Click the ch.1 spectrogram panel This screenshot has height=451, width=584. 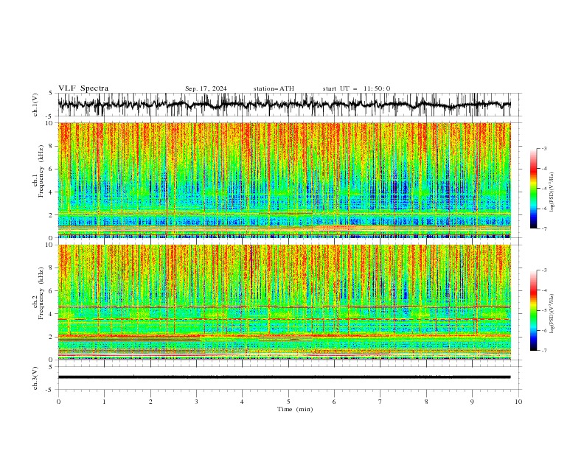pos(285,180)
